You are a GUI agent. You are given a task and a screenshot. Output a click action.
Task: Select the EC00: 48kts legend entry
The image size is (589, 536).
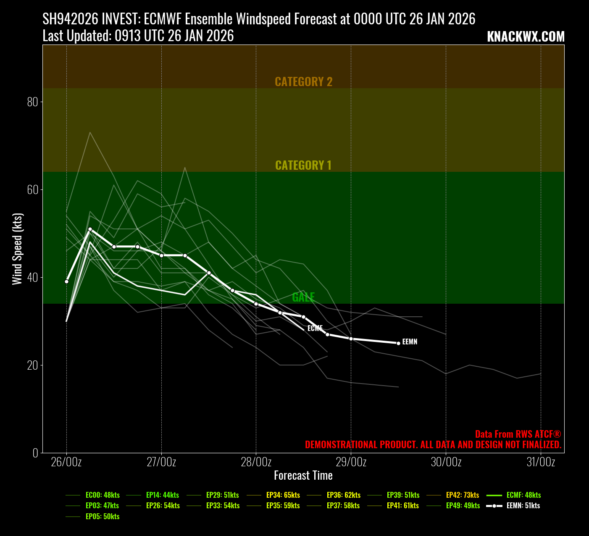(x=103, y=495)
